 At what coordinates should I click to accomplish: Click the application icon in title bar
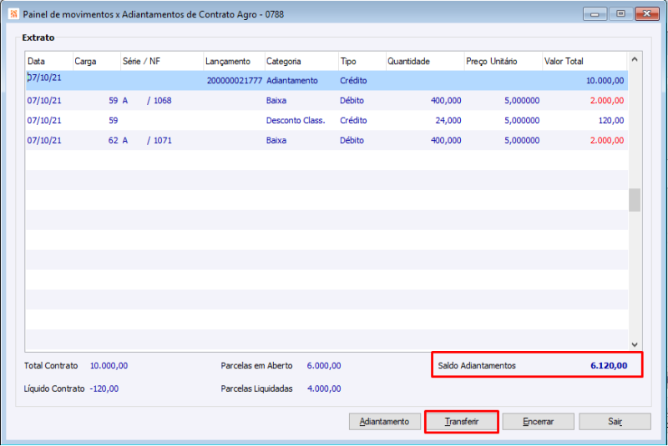(12, 14)
